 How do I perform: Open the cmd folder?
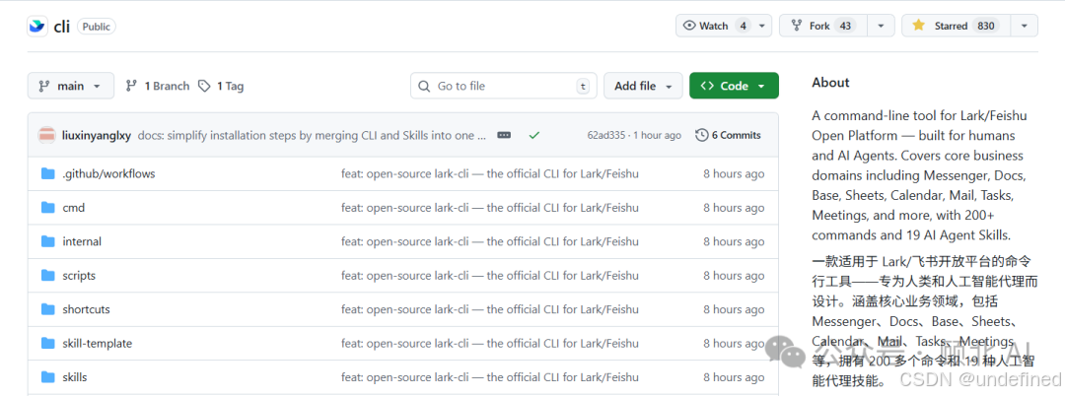click(73, 208)
